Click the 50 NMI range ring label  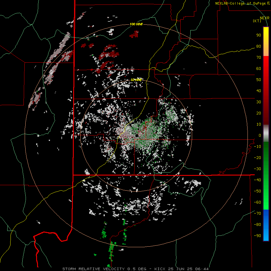click(x=136, y=80)
